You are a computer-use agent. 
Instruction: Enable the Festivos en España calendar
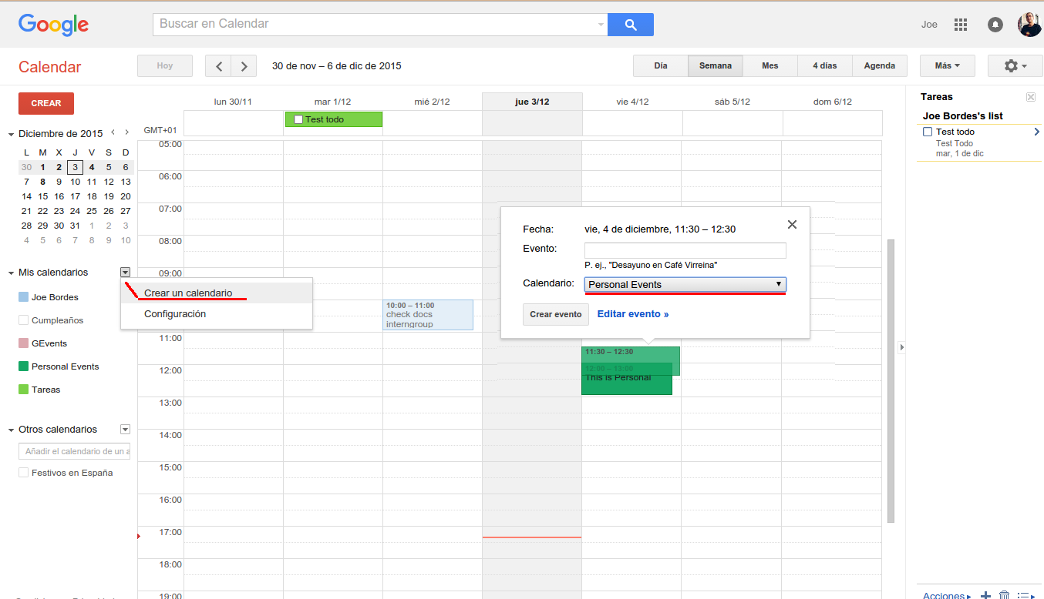point(24,473)
